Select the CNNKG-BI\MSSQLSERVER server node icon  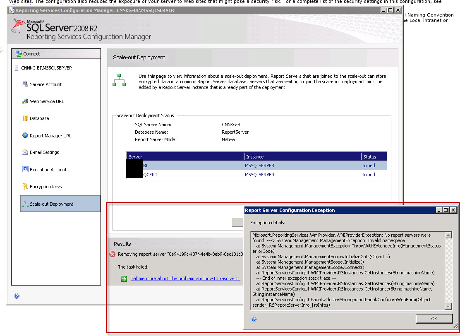[x=17, y=68]
